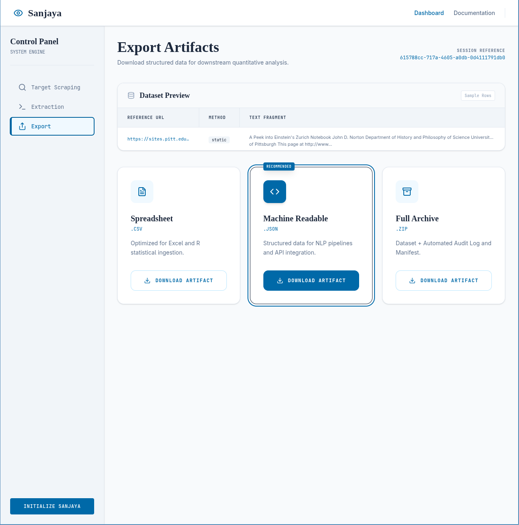This screenshot has width=519, height=525.
Task: Click the Control Panel heading
Action: (34, 41)
